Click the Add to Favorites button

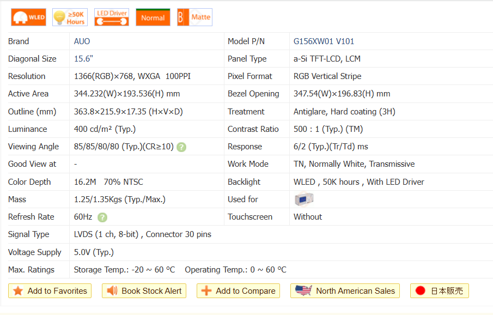50,291
